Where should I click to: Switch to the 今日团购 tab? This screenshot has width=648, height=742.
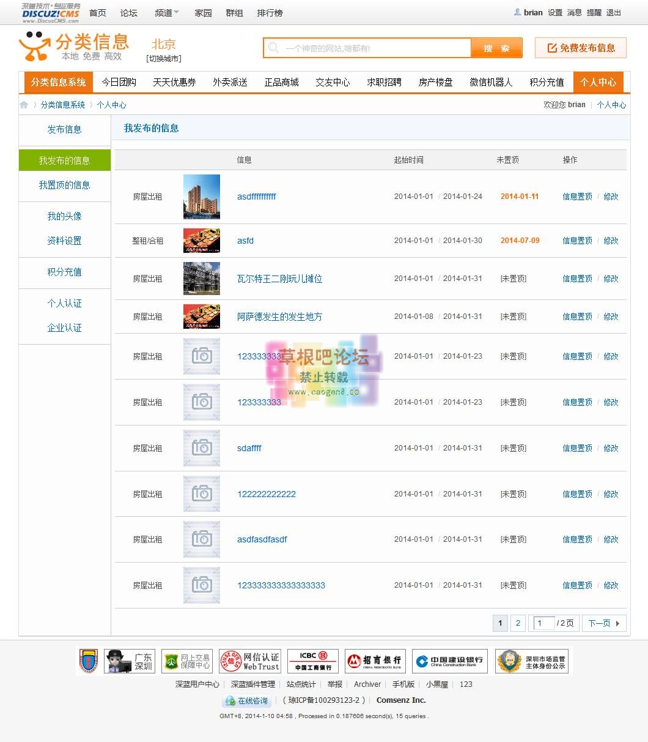point(119,82)
